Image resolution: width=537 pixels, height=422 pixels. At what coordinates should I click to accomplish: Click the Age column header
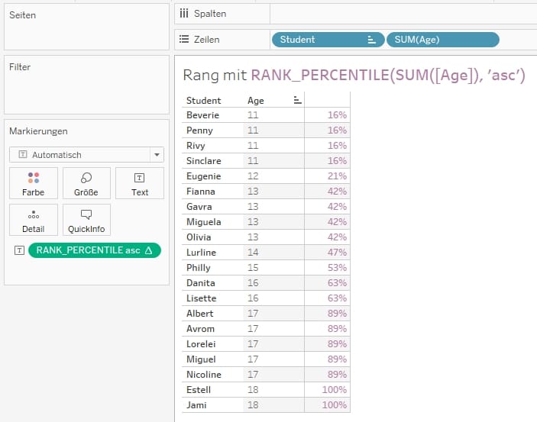click(256, 100)
